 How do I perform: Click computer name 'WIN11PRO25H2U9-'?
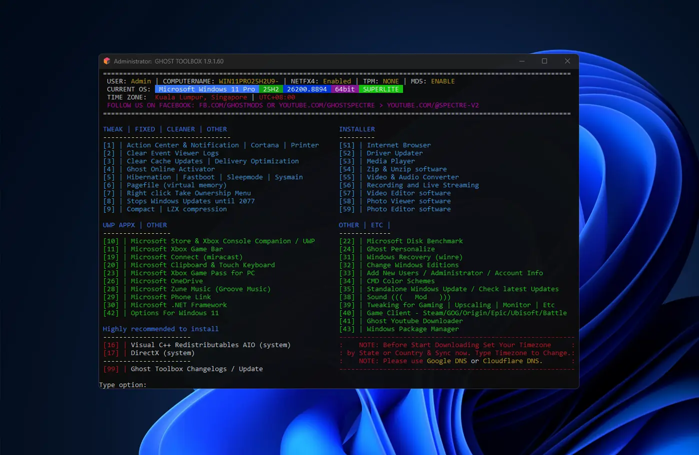tap(249, 81)
